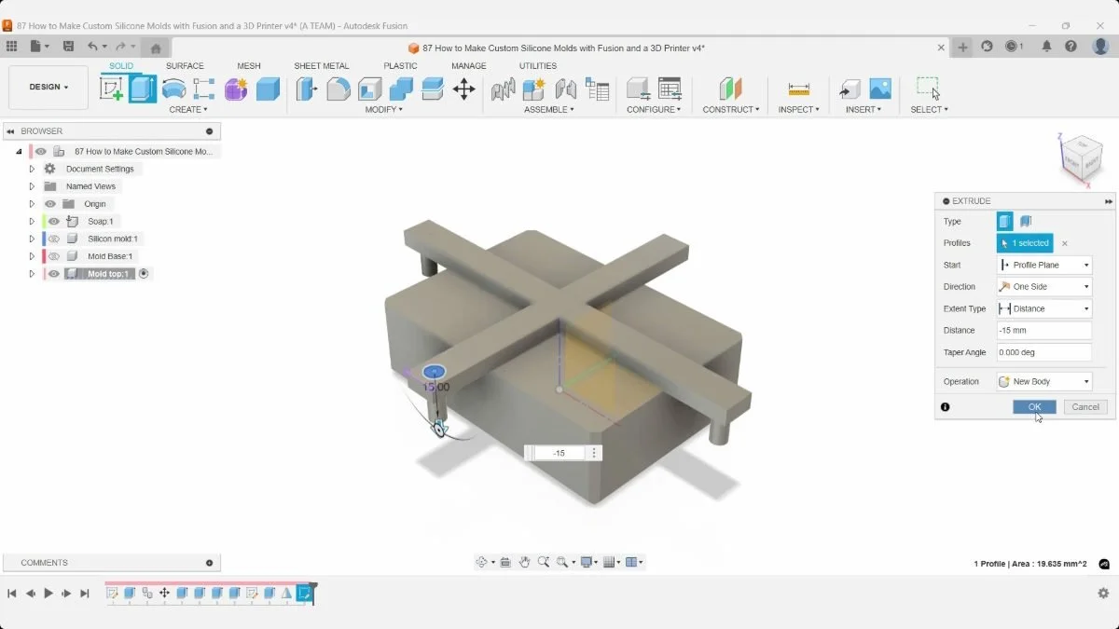The width and height of the screenshot is (1119, 629).
Task: Click the Save disk icon
Action: pos(68,46)
